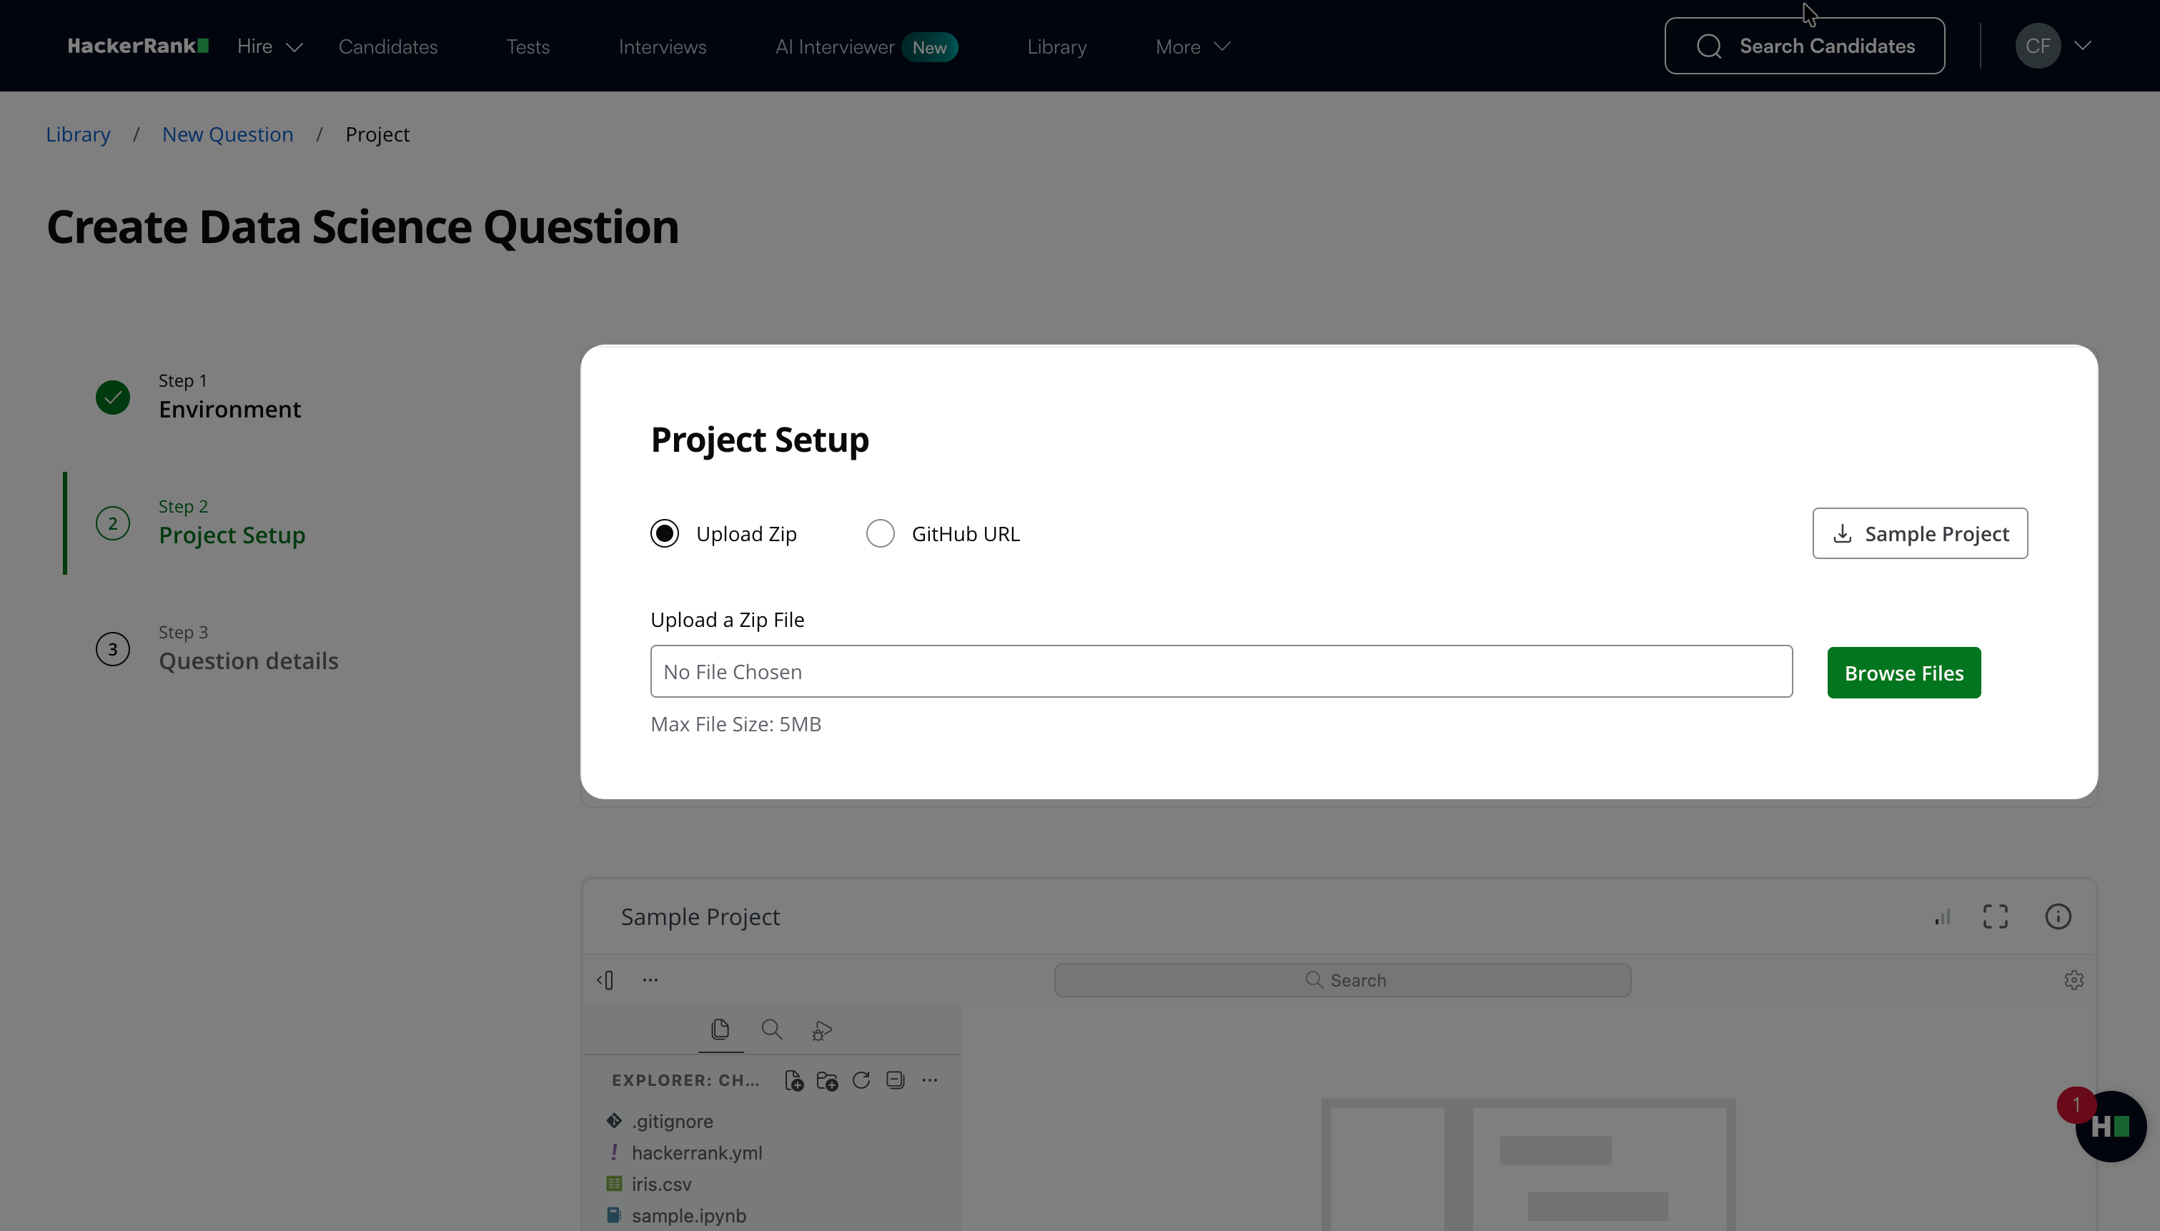Open the fullscreen view of Sample Project
Viewport: 2160px width, 1231px height.
click(x=1995, y=916)
